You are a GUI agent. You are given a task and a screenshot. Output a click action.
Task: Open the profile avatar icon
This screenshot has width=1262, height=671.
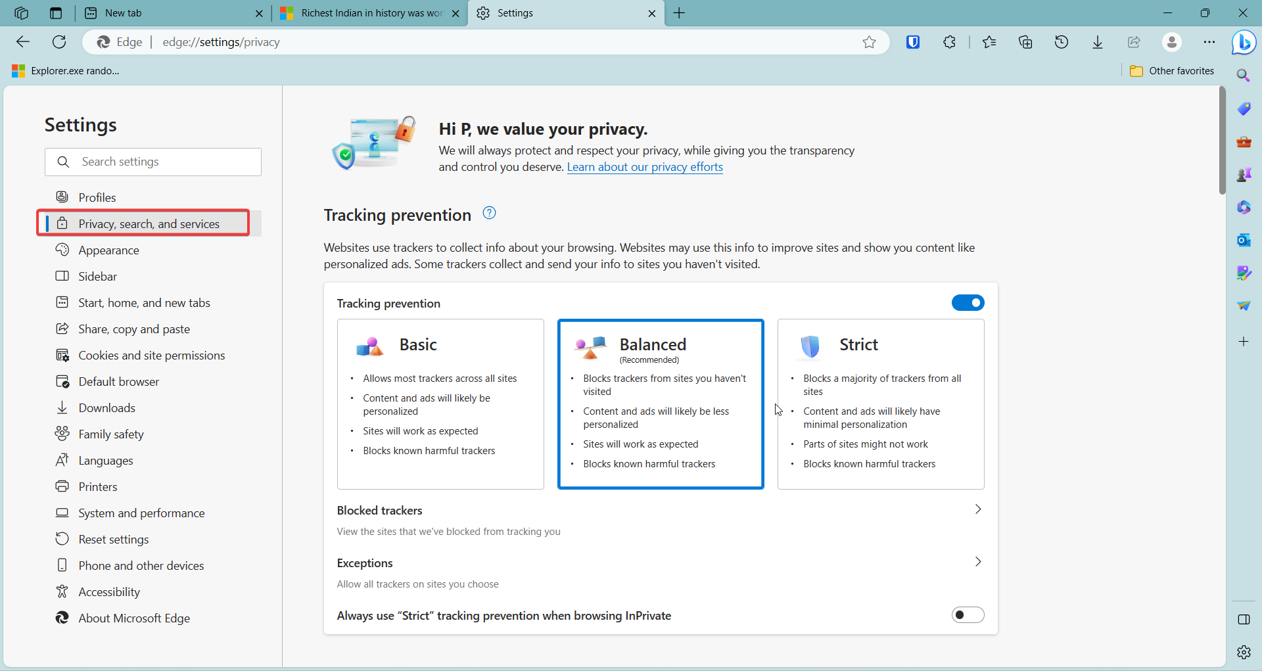pos(1171,42)
